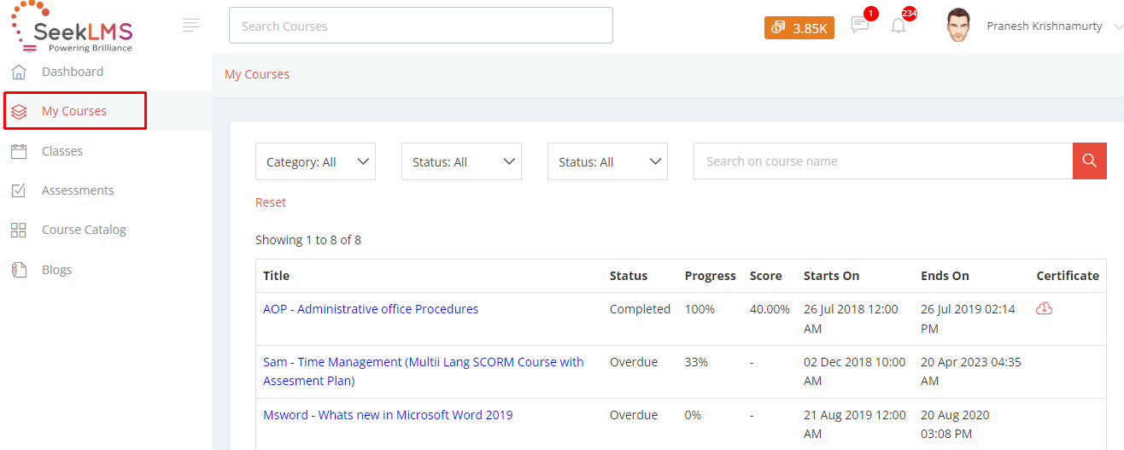
Task: Click the 3.85K points coin badge
Action: tap(799, 27)
